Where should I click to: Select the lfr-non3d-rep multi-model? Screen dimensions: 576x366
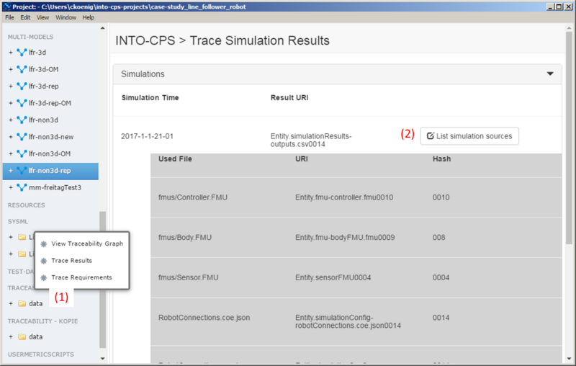tap(55, 171)
